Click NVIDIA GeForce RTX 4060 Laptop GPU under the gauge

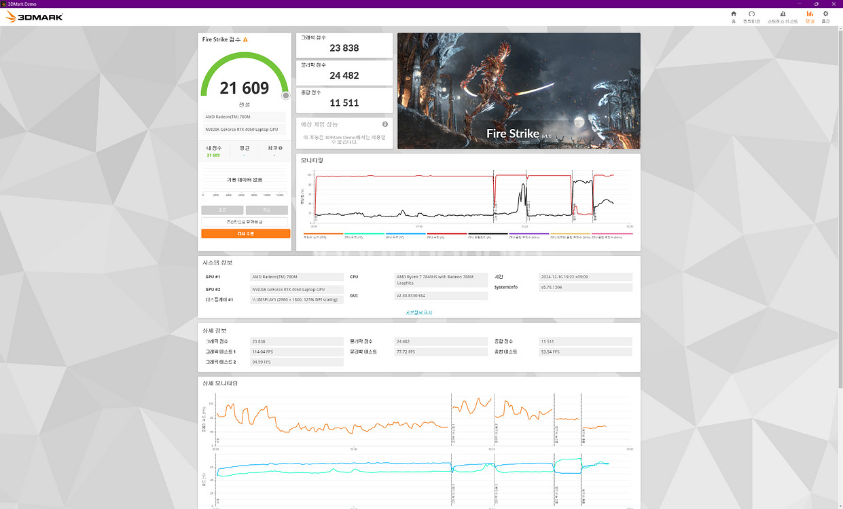pos(245,129)
